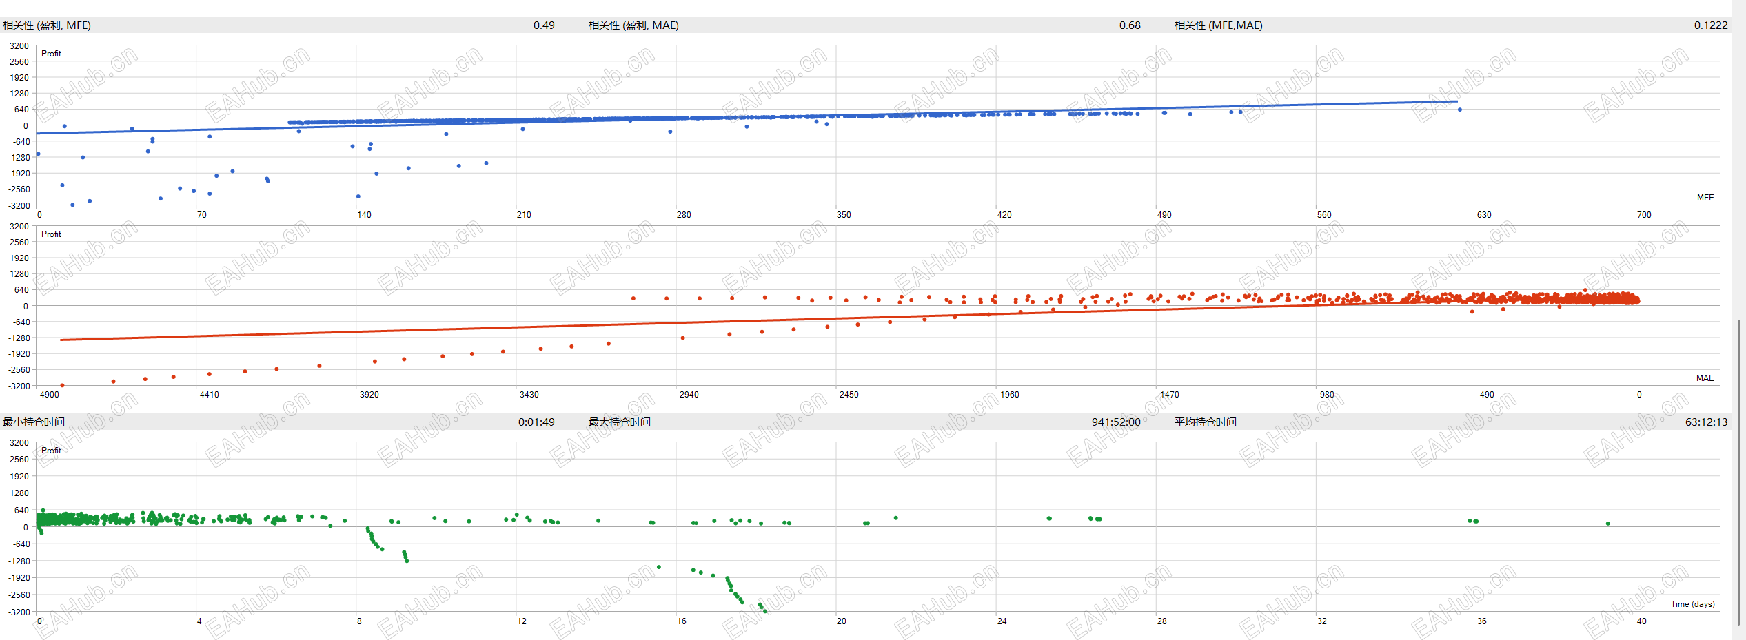Click the 最大持仓时间 label
Image resolution: width=1746 pixels, height=640 pixels.
pos(620,422)
